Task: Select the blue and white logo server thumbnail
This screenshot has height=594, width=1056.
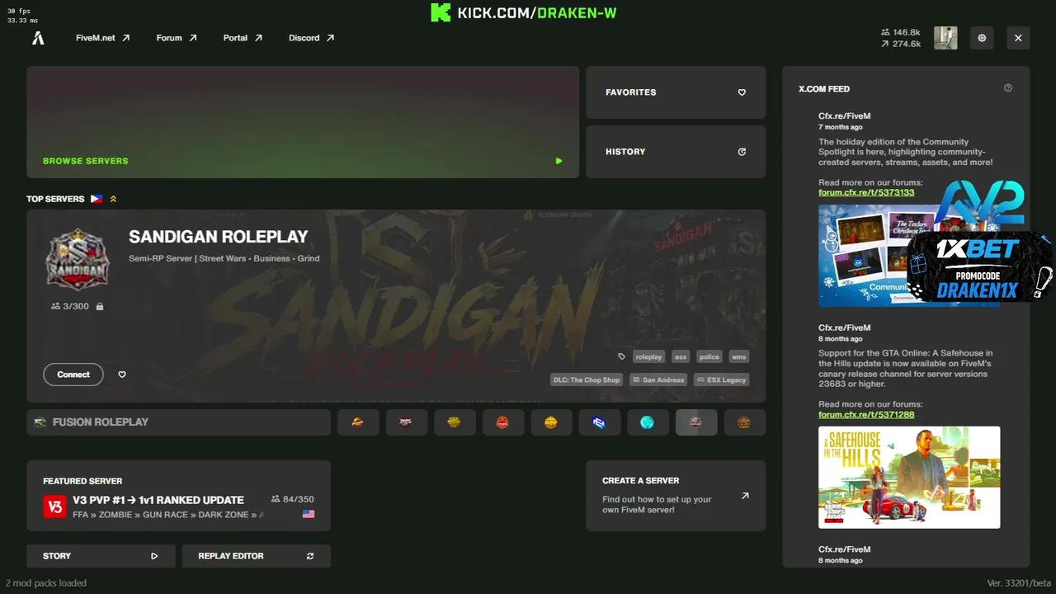Action: click(x=599, y=422)
